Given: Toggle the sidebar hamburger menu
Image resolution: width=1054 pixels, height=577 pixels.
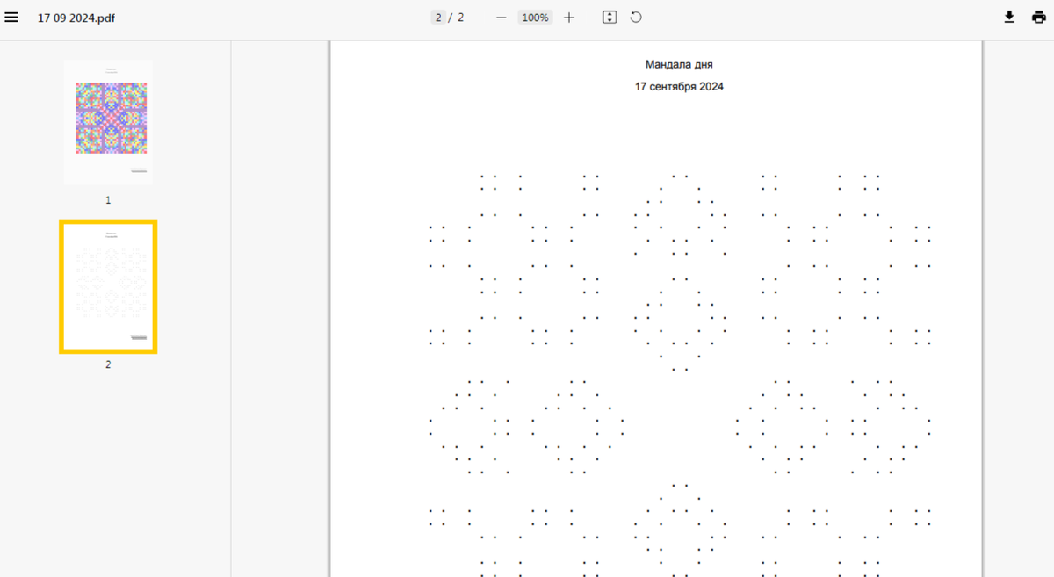Looking at the screenshot, I should 11,18.
